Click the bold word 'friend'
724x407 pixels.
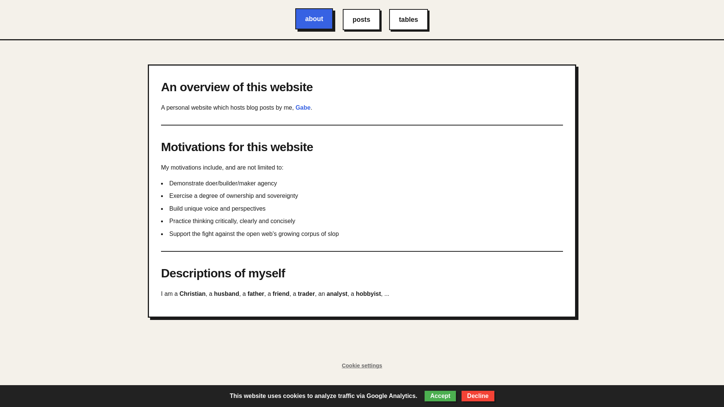[281, 294]
